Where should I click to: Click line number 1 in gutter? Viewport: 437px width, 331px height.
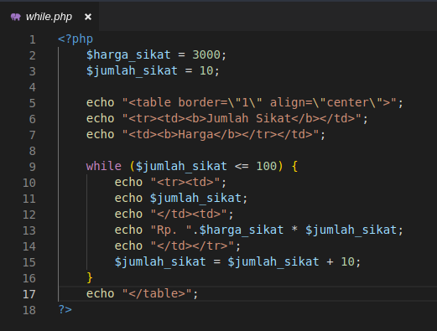pos(33,39)
